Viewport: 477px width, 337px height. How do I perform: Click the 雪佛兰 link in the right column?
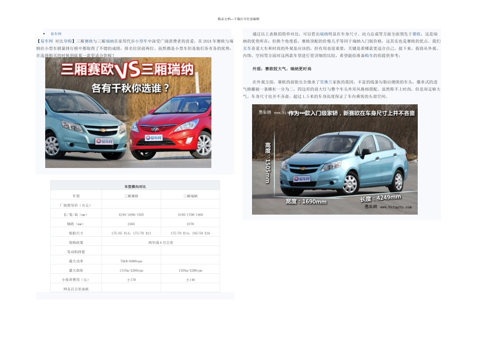(x=326, y=82)
